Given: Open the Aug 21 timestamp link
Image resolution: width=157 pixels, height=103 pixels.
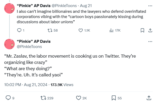Looking at the screenshot, I should click(86, 6).
